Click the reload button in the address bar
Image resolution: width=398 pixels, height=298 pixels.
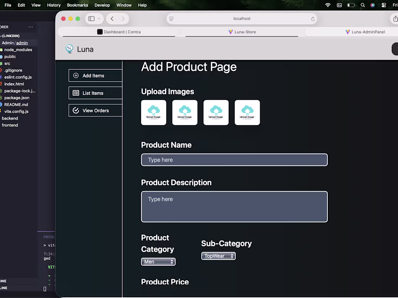coord(312,18)
